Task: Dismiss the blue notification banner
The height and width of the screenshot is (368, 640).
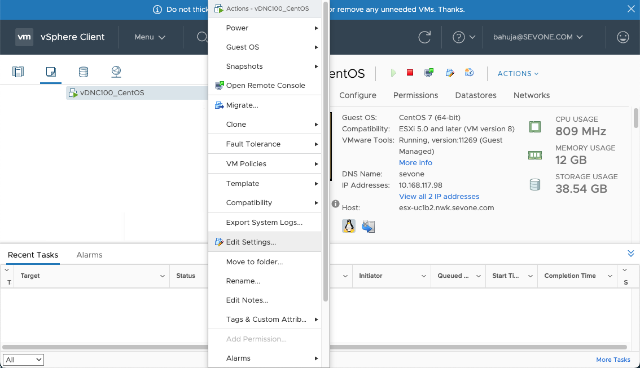Action: [631, 9]
